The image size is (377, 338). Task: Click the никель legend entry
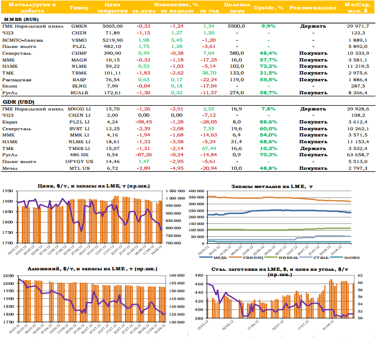[x=281, y=257]
